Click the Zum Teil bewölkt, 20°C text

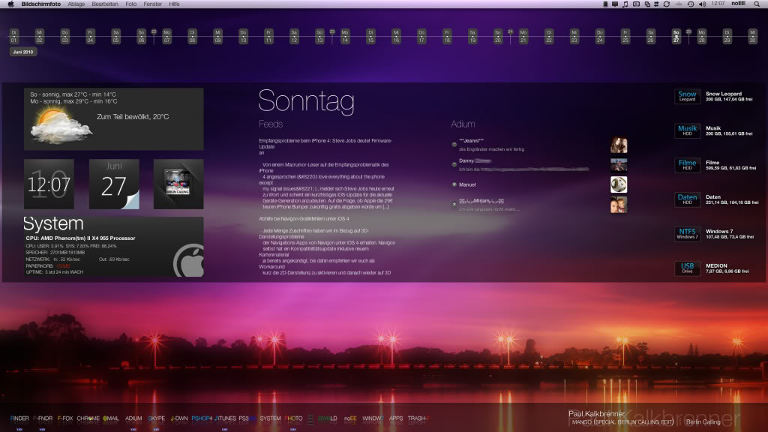pos(133,116)
